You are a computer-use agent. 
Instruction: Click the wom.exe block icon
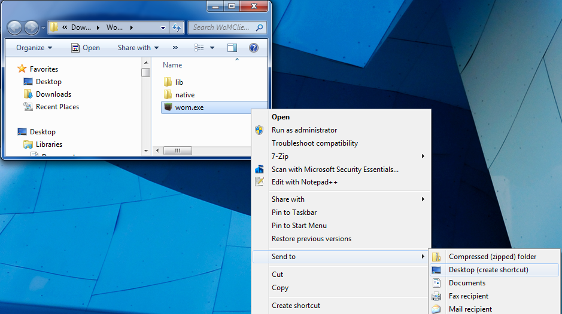pyautogui.click(x=168, y=107)
